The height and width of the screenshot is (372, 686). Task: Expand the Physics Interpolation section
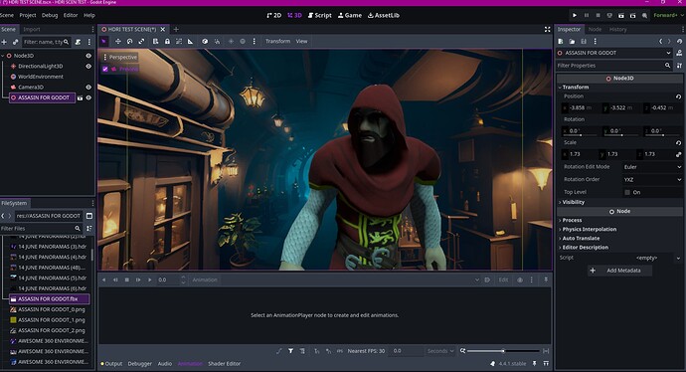point(589,230)
